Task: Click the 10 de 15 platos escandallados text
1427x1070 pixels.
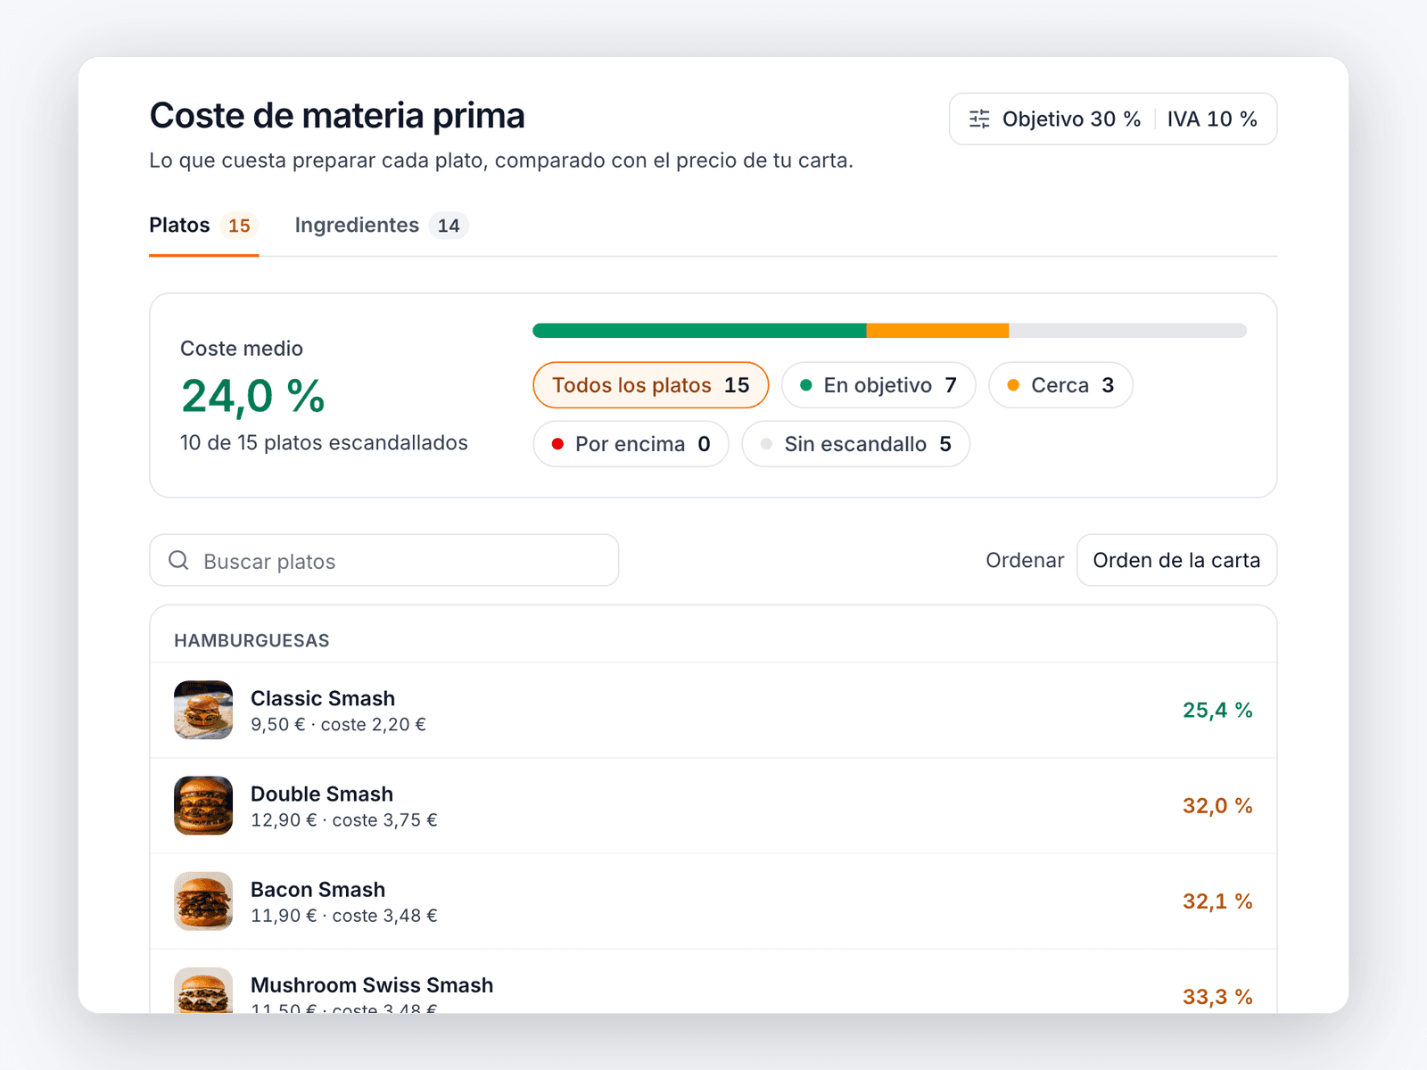Action: tap(324, 443)
